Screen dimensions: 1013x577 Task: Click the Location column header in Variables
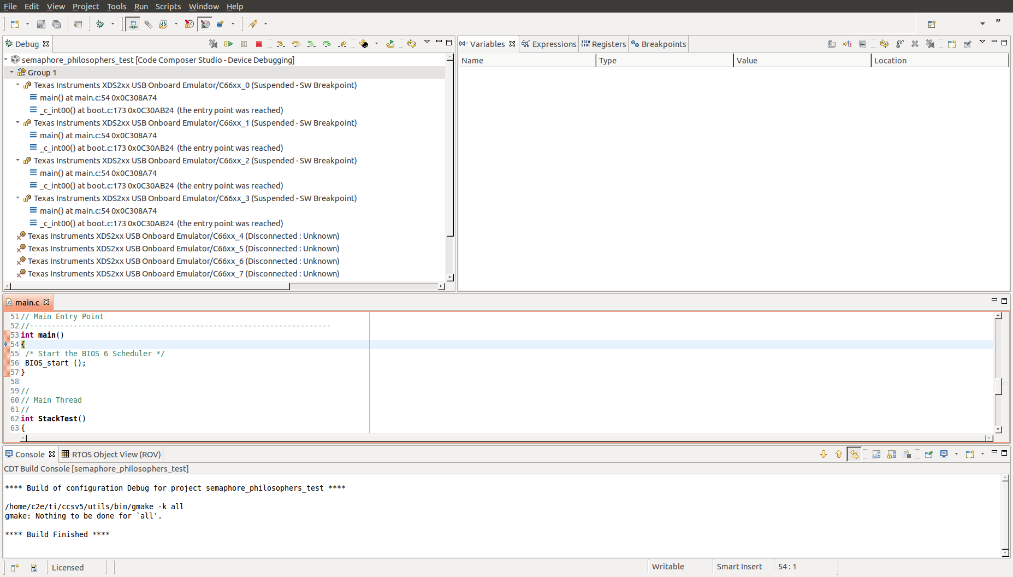(x=939, y=60)
